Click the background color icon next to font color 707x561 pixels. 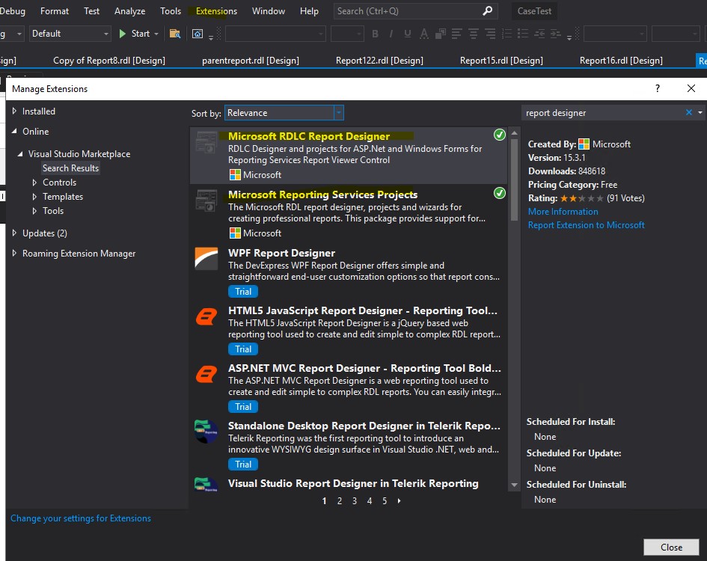[441, 34]
